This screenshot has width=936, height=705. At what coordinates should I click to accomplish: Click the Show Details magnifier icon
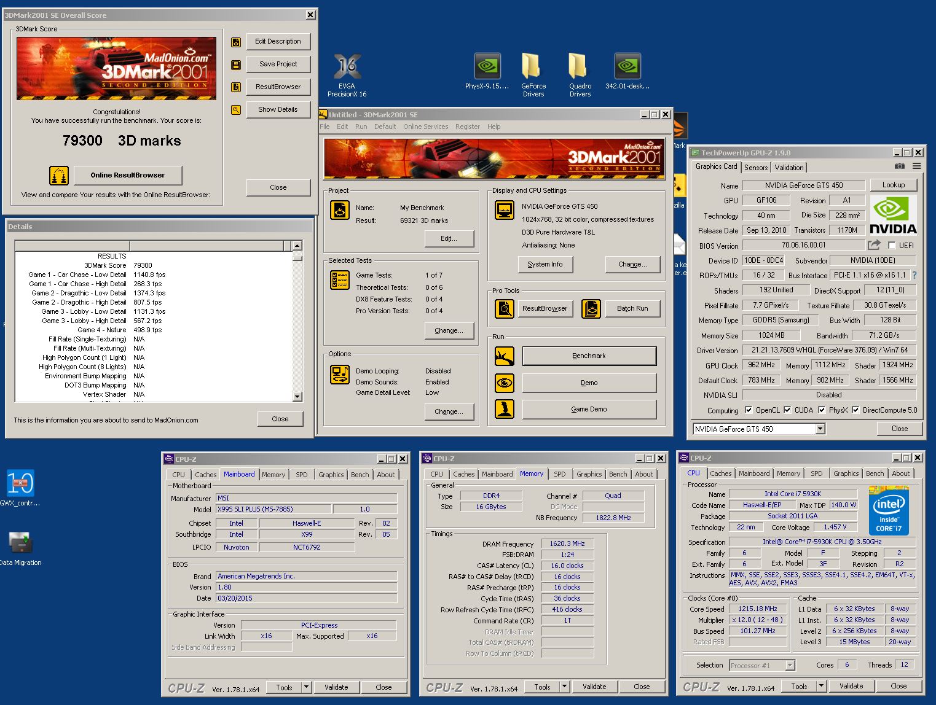[236, 110]
